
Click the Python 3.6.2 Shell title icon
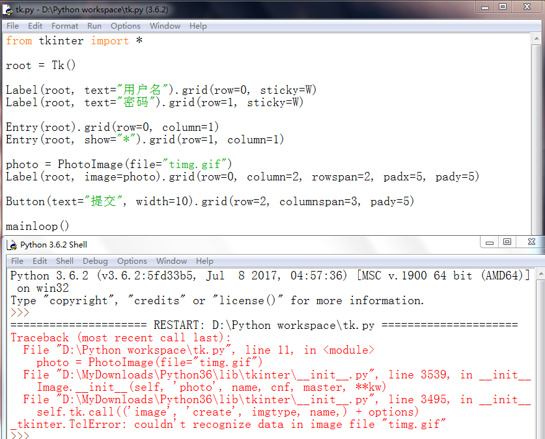[11, 245]
